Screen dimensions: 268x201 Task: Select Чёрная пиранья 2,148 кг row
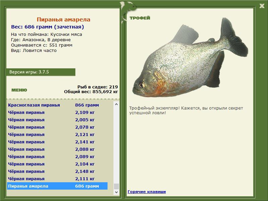[57, 171]
